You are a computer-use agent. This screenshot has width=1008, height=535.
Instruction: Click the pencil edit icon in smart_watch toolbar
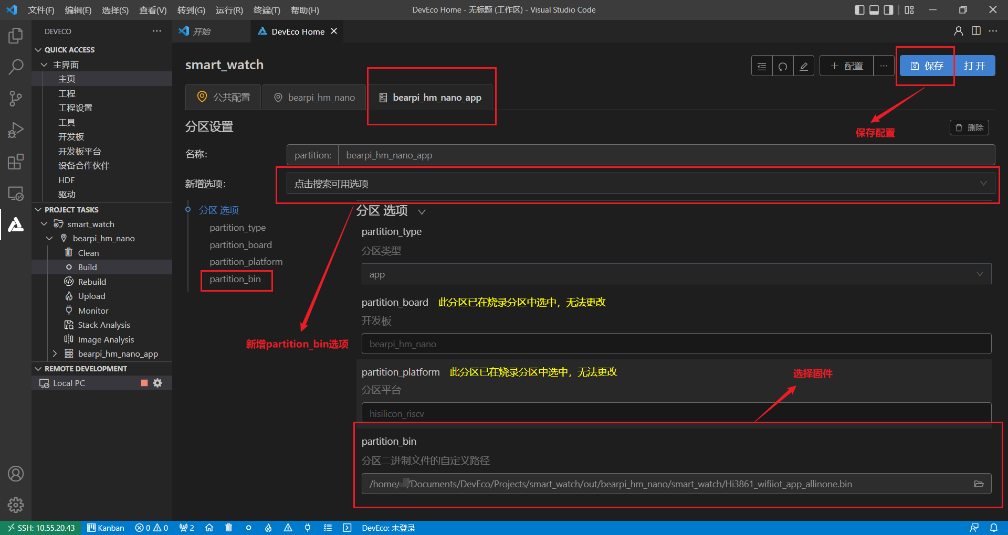tap(804, 66)
